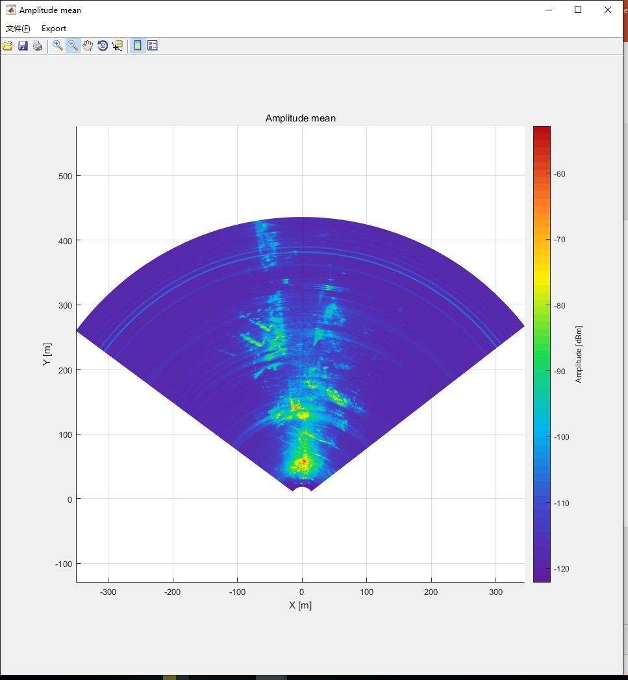Enable the Rotate 3D tool
The width and height of the screenshot is (628, 680).
(x=103, y=45)
